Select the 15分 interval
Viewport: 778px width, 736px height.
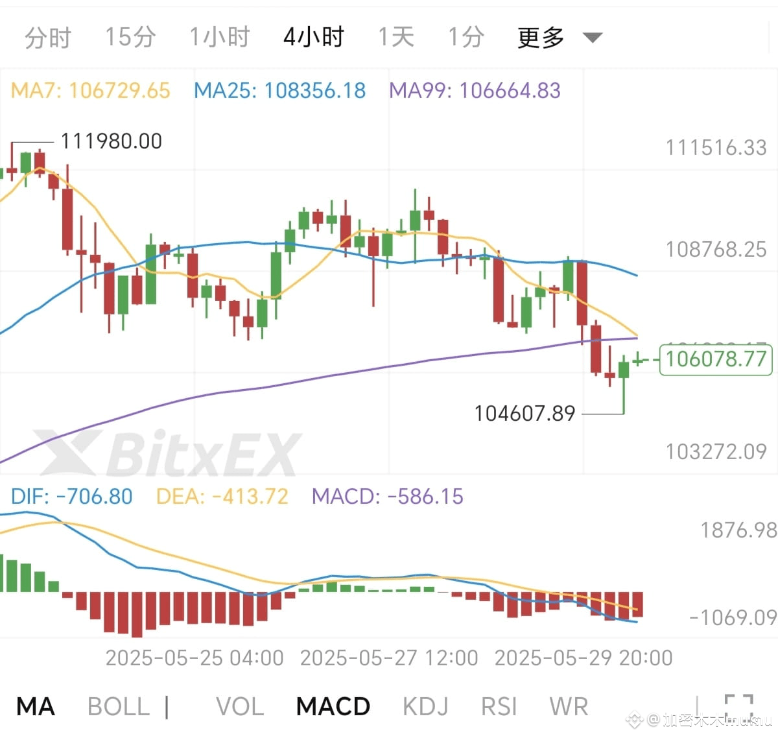[x=130, y=37]
